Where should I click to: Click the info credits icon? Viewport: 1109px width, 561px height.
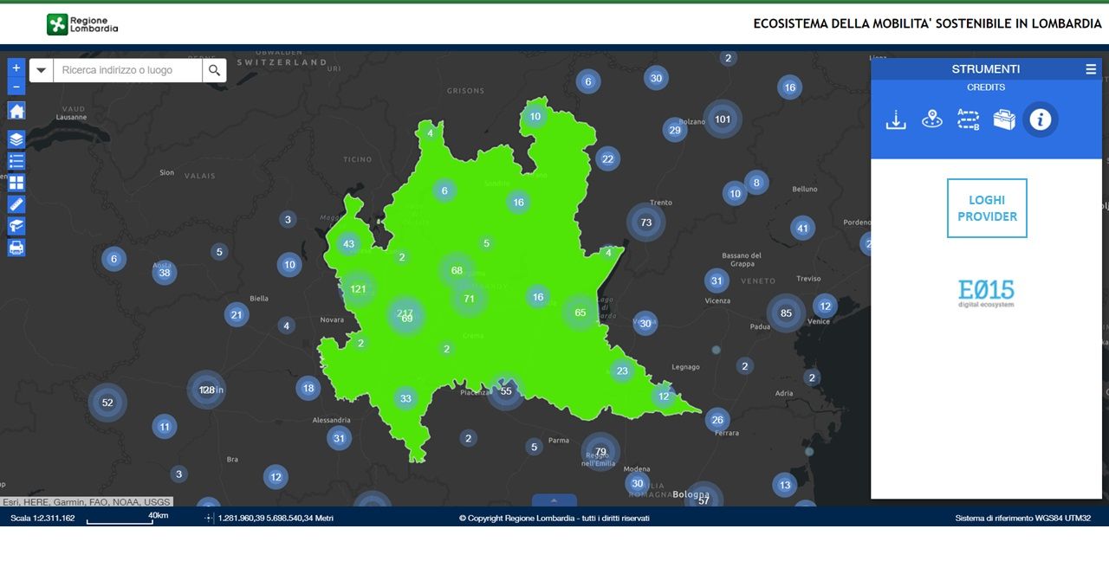pos(1041,120)
